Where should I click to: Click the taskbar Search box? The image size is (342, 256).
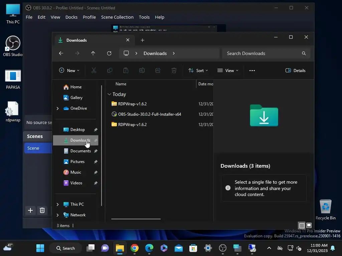point(65,248)
